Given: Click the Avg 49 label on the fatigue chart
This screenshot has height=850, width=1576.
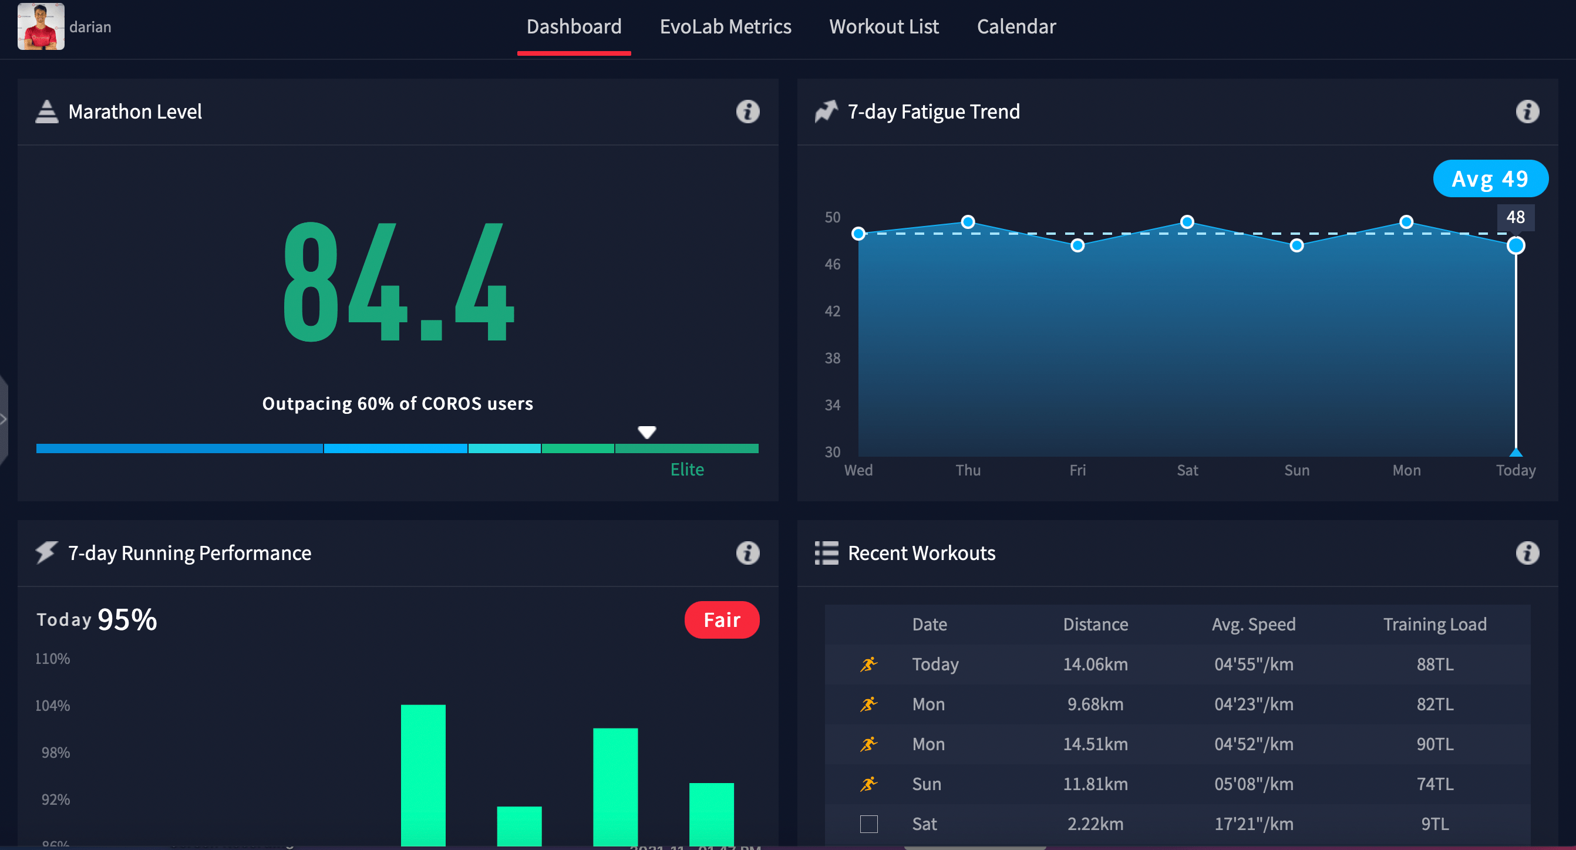Looking at the screenshot, I should coord(1491,178).
